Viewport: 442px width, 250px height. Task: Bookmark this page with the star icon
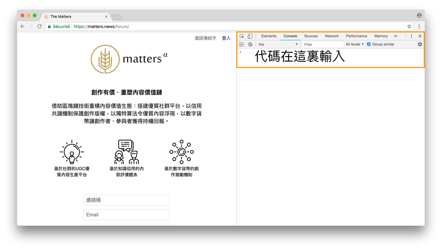tap(409, 26)
